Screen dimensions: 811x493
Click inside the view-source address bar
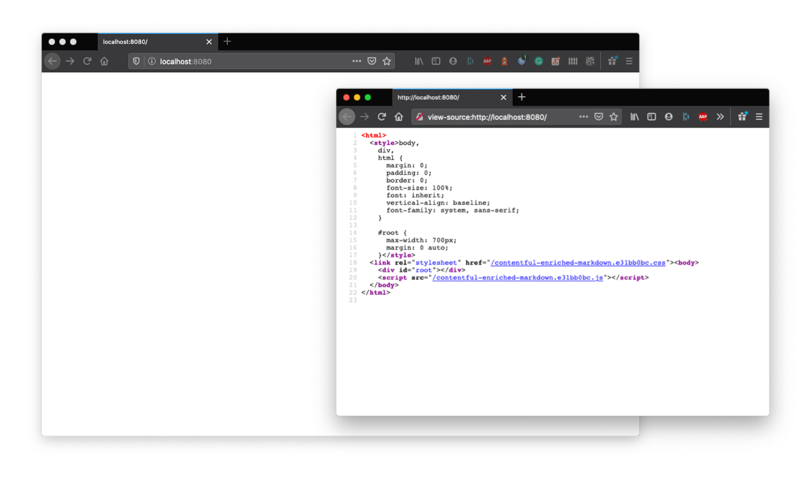point(498,117)
